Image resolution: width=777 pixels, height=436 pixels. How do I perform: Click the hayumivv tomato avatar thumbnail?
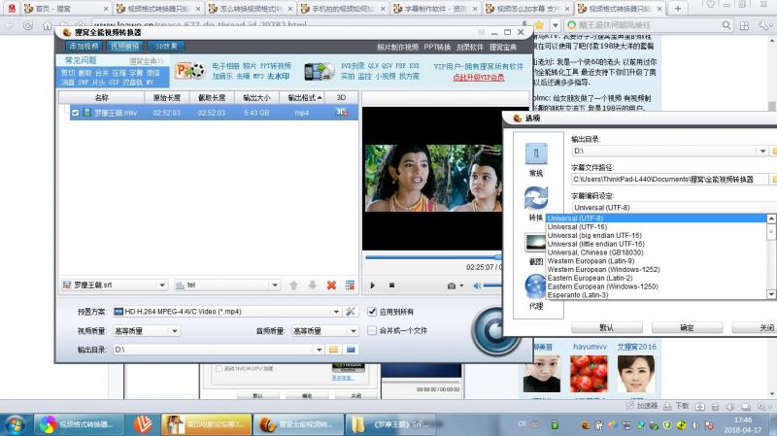(x=589, y=373)
